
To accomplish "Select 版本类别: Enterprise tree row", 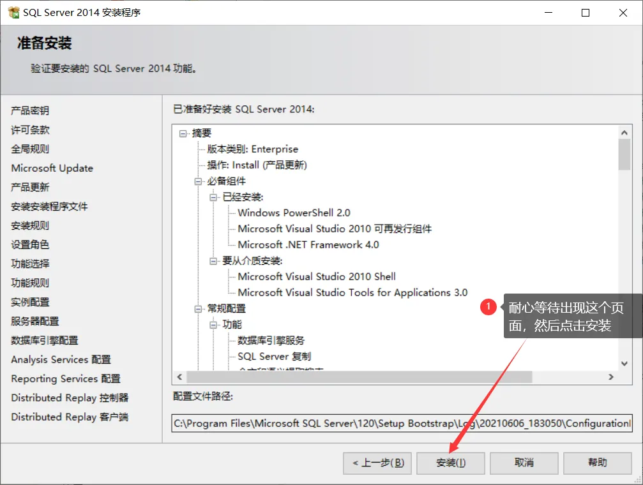I will click(253, 149).
